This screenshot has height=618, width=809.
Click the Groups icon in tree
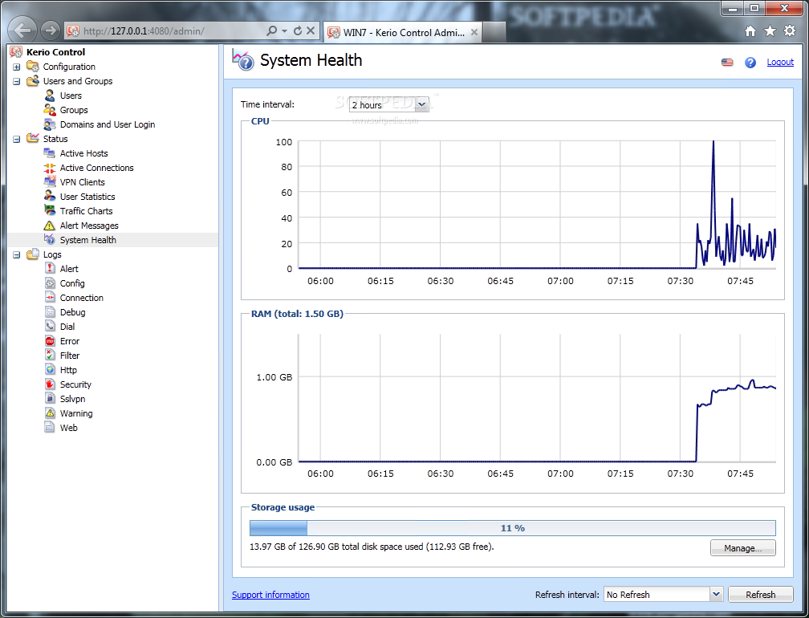50,110
